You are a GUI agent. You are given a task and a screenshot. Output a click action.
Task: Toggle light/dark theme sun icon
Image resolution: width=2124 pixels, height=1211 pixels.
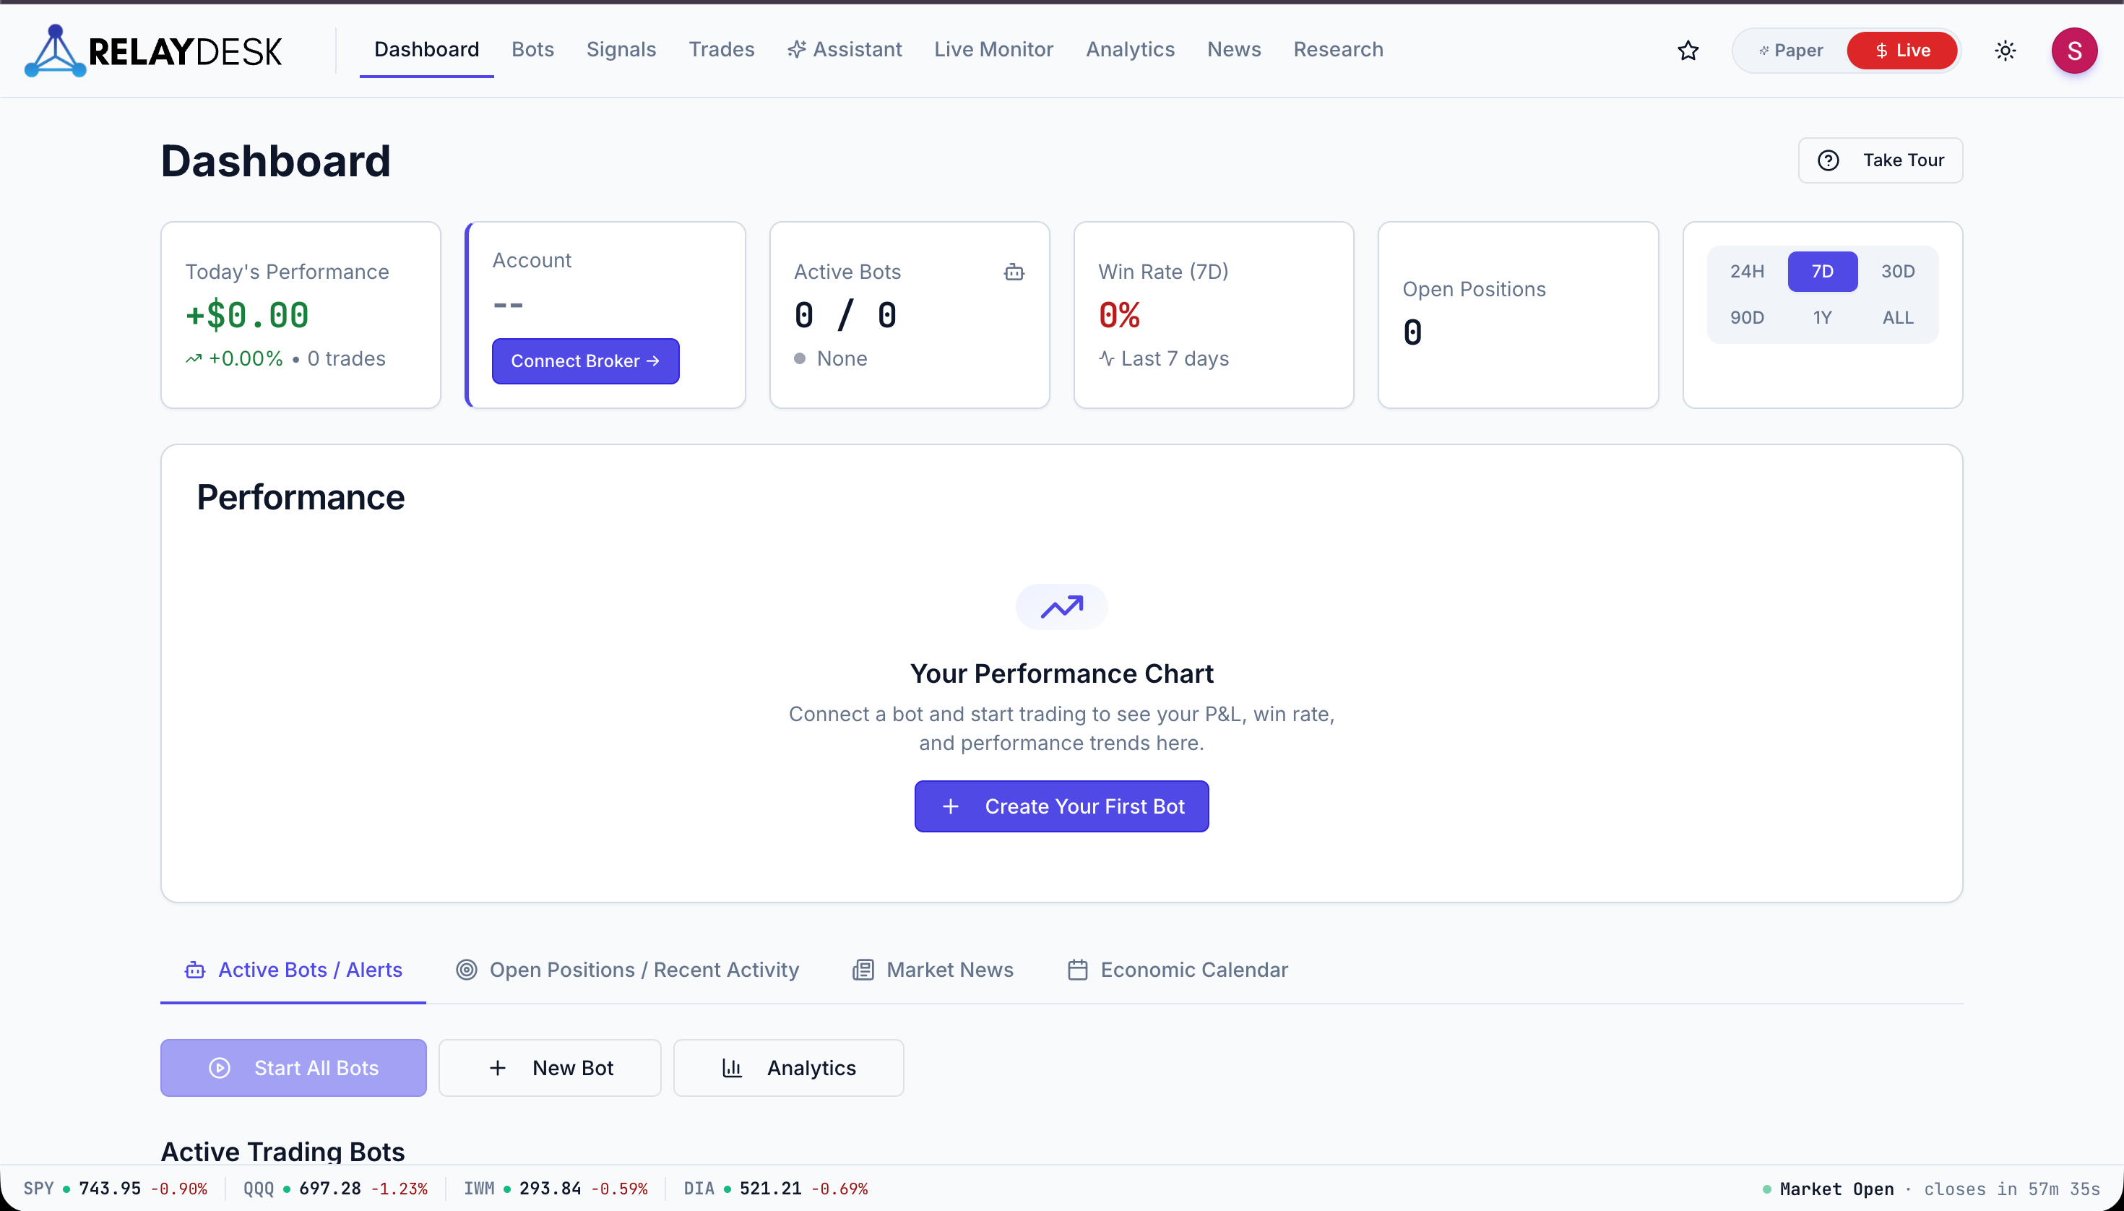point(2005,51)
